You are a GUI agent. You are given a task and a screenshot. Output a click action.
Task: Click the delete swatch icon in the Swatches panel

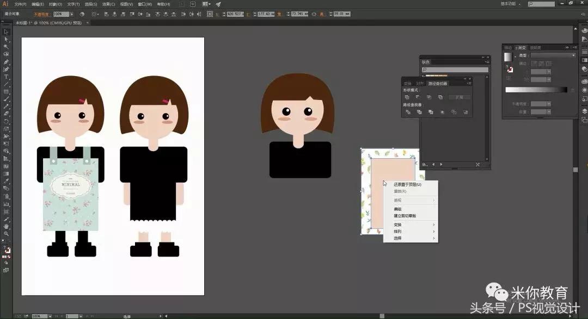[477, 164]
